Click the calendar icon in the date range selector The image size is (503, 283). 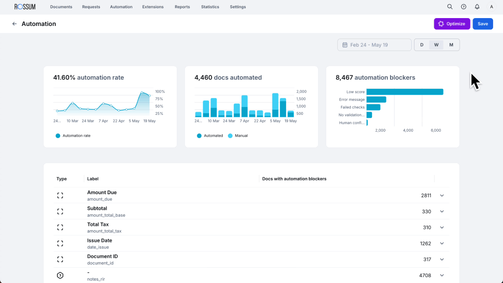click(344, 44)
